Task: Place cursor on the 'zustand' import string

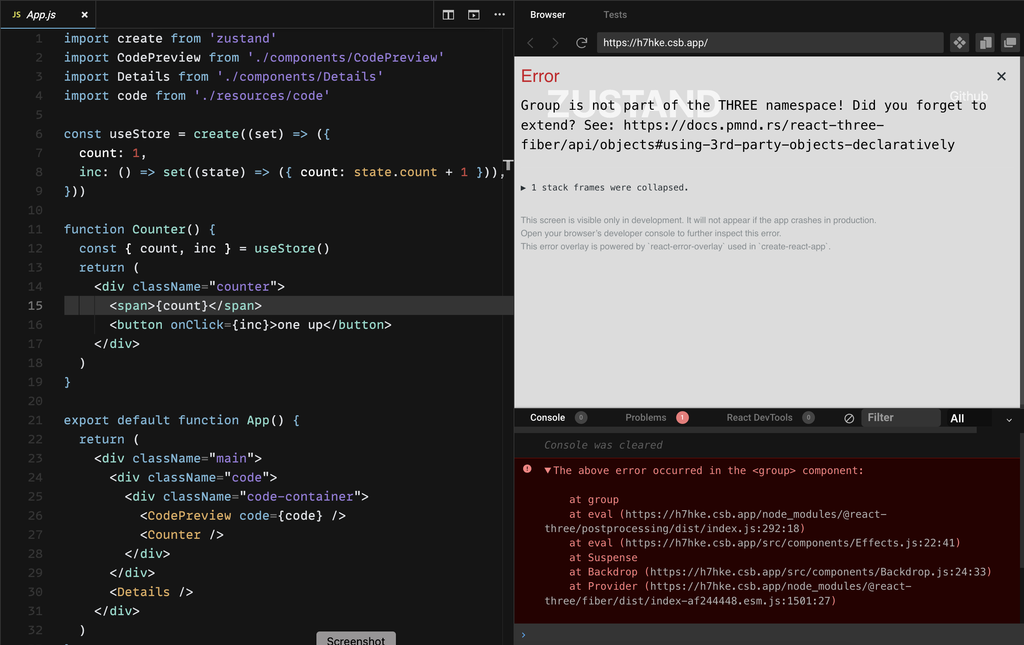Action: point(243,38)
